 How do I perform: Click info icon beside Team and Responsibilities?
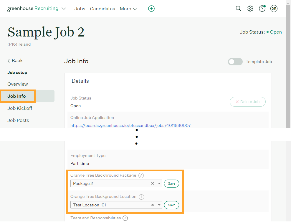point(125,218)
